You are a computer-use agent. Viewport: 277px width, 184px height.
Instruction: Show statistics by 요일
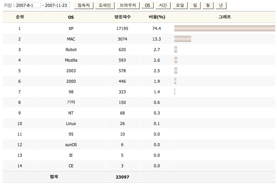click(180, 5)
